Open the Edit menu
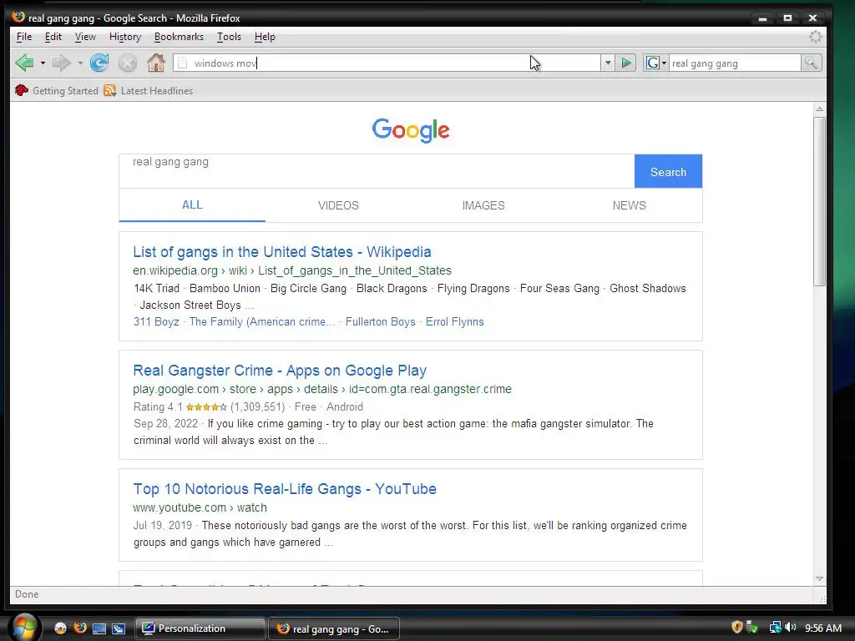855x641 pixels. tap(53, 37)
